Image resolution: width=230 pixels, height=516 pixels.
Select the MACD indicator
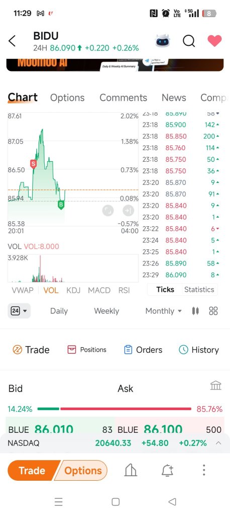tap(99, 290)
